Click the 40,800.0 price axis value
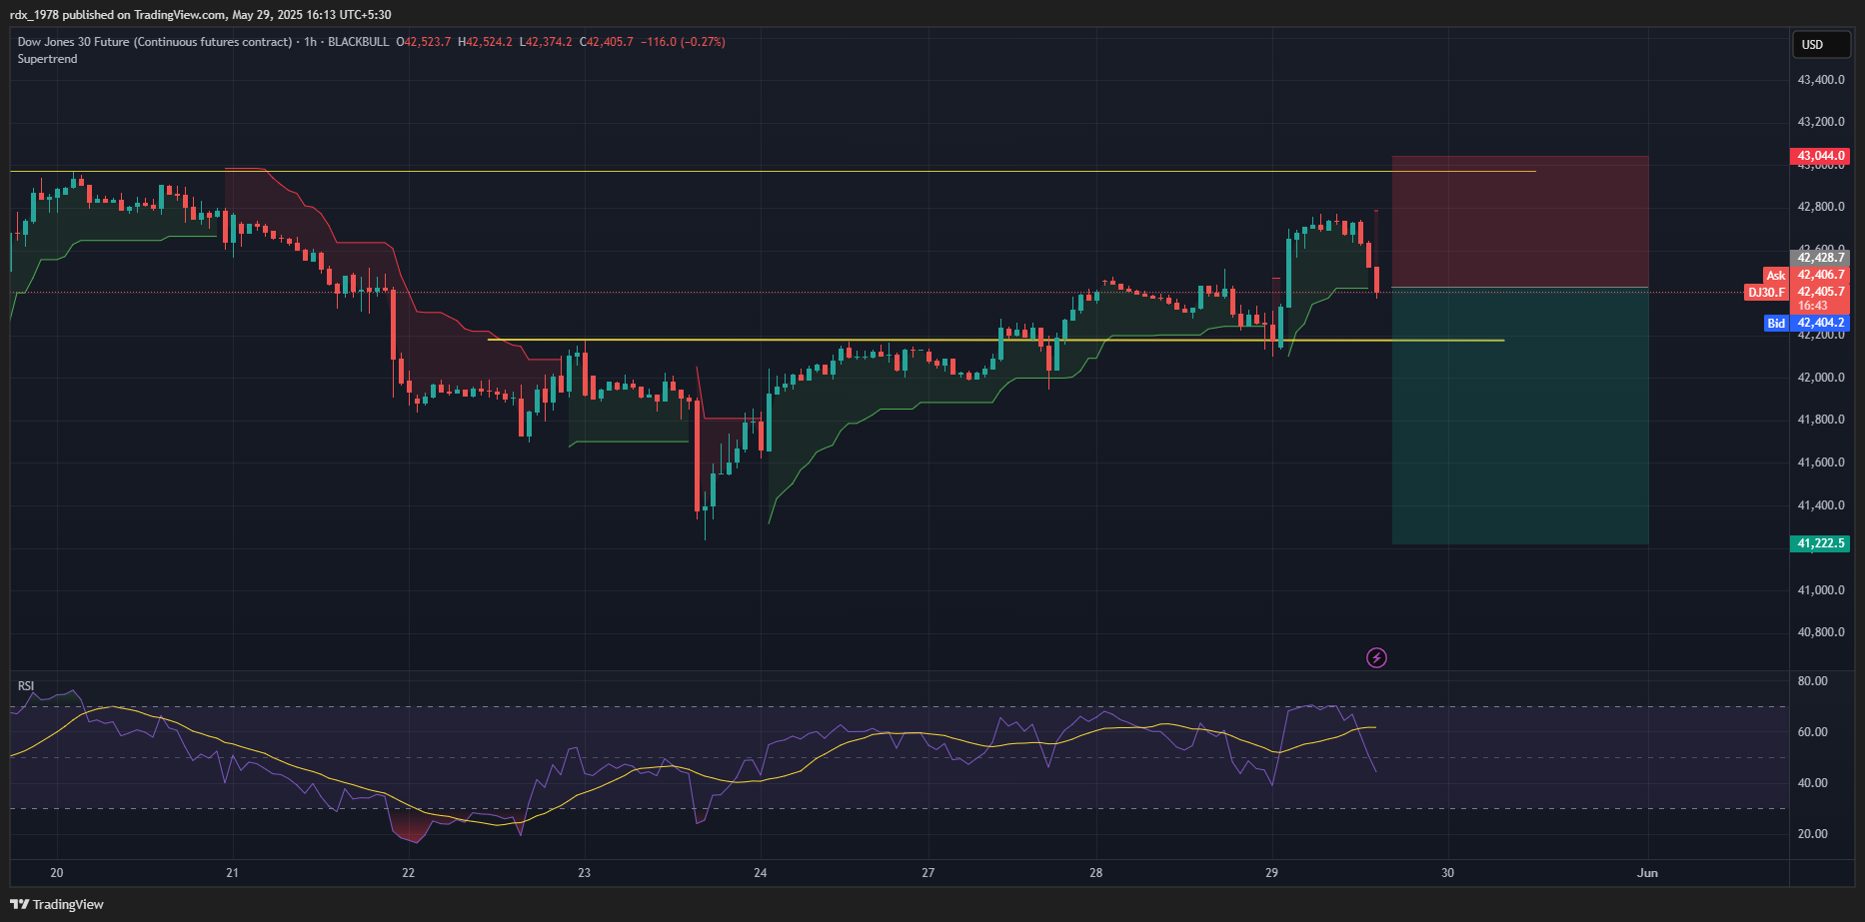 click(1821, 632)
